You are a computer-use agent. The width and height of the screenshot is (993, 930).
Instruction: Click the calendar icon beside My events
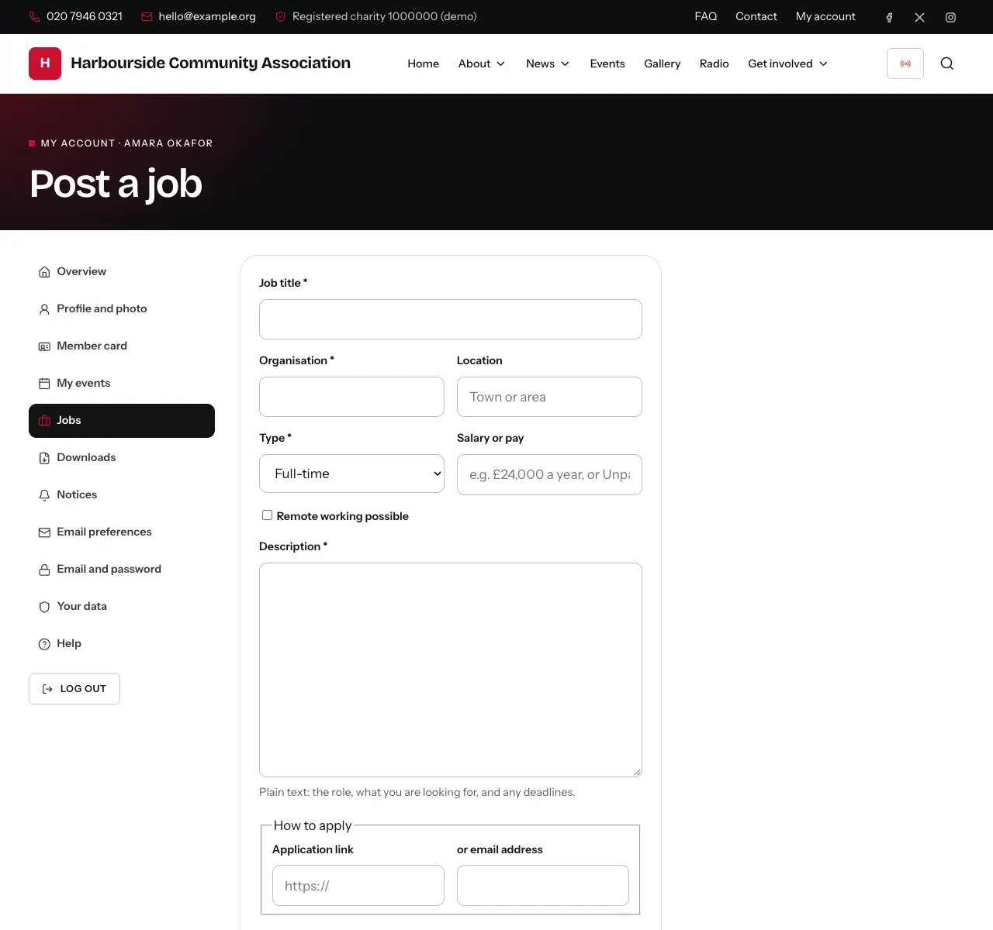coord(44,384)
